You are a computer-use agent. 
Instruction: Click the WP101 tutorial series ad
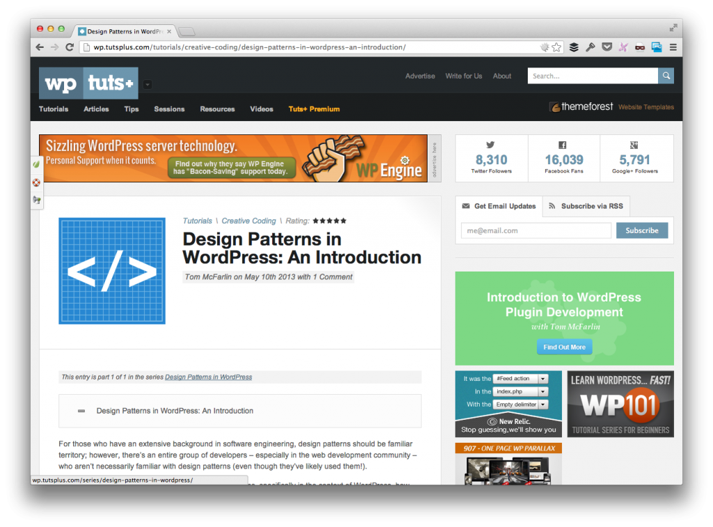(x=620, y=404)
